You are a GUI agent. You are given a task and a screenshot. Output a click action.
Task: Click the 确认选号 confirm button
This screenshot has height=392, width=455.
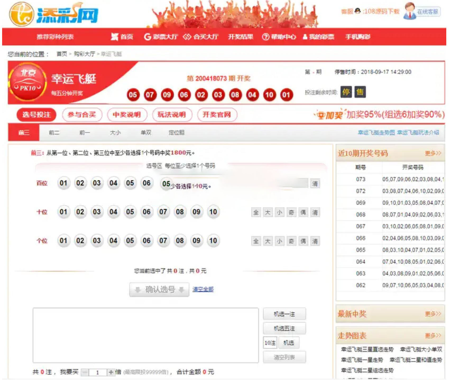click(x=159, y=290)
